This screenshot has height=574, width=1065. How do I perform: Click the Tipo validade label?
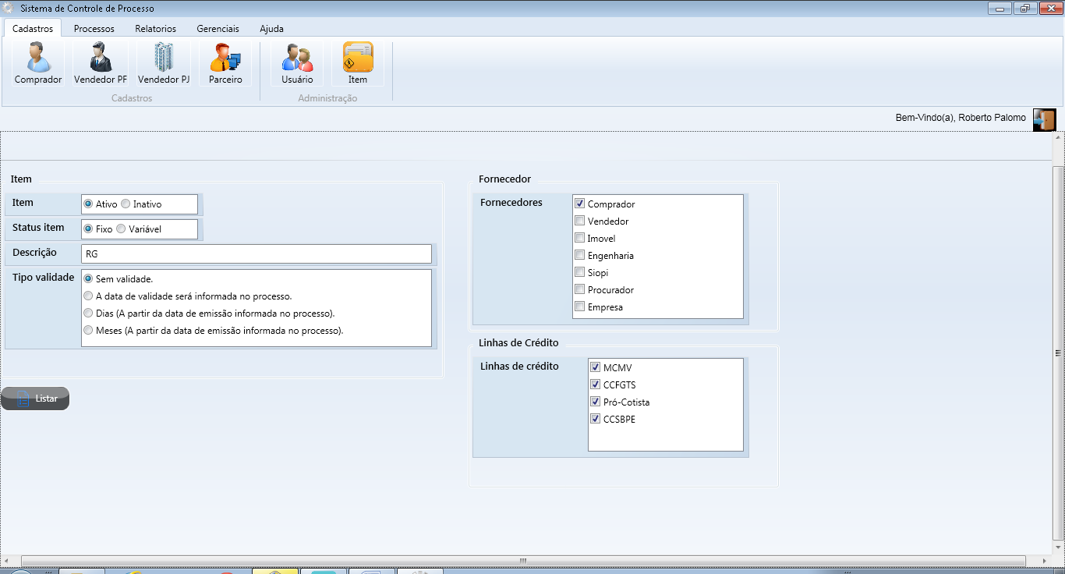(43, 278)
